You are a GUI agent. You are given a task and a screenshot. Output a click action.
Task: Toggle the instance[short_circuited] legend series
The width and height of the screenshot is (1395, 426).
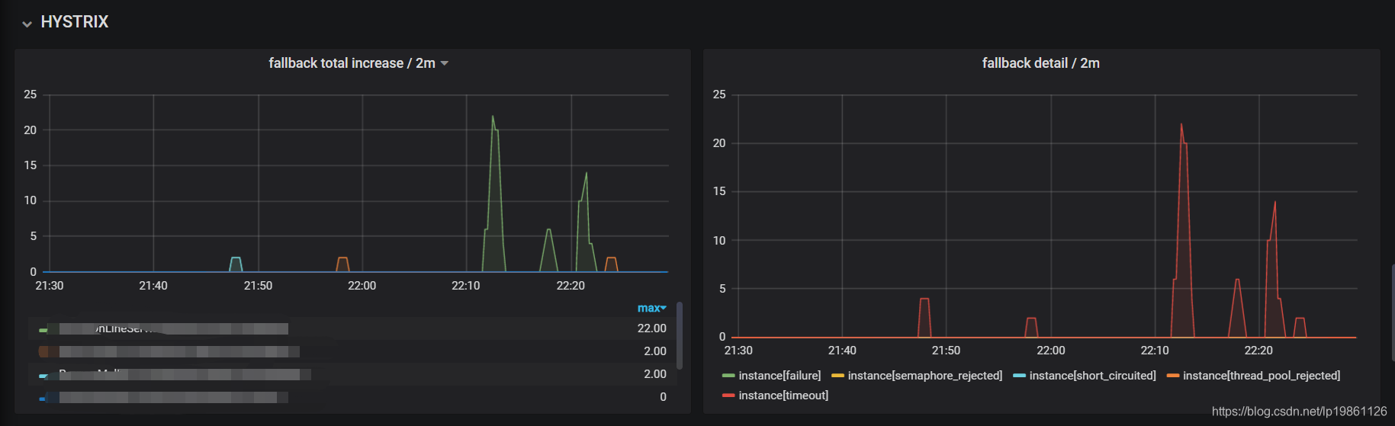click(x=1092, y=376)
